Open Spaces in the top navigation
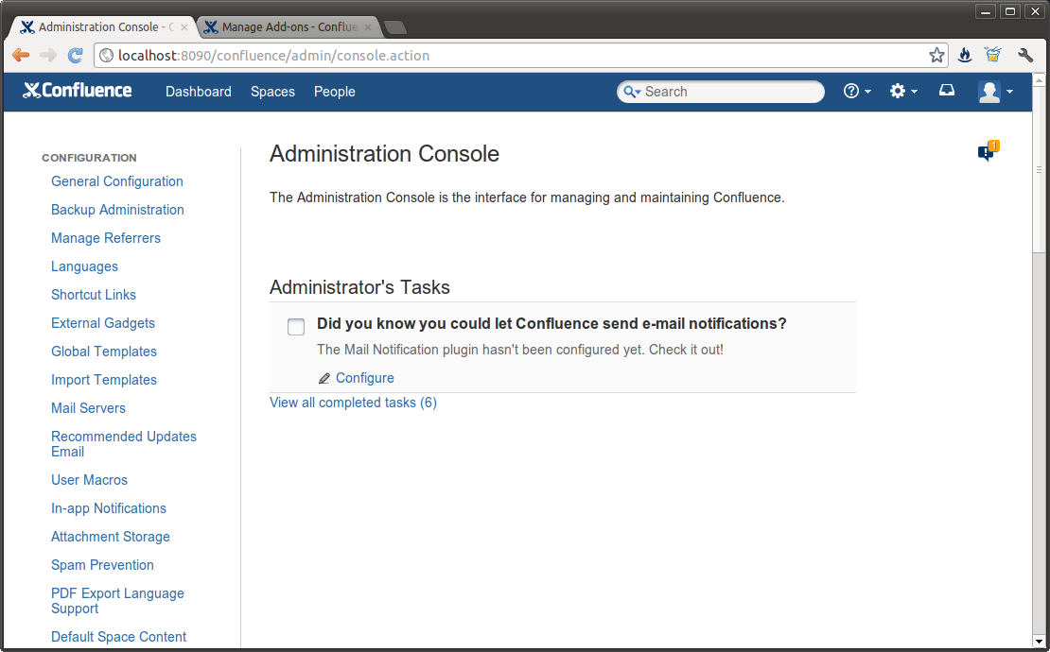Viewport: 1050px width, 652px height. pos(272,92)
